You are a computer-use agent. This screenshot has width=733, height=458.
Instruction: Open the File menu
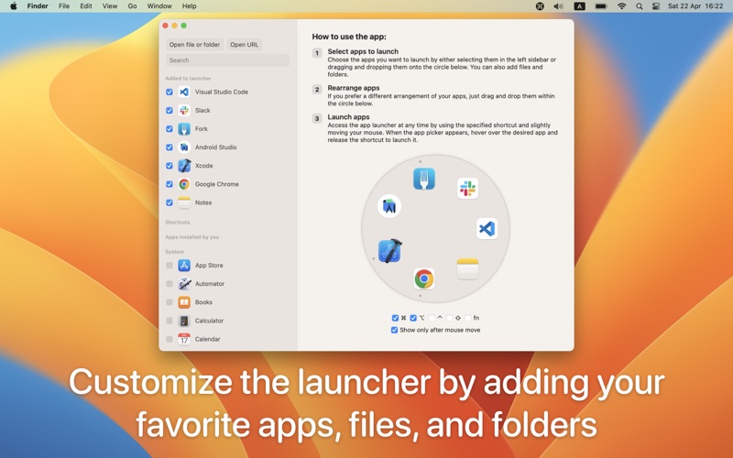tap(64, 6)
